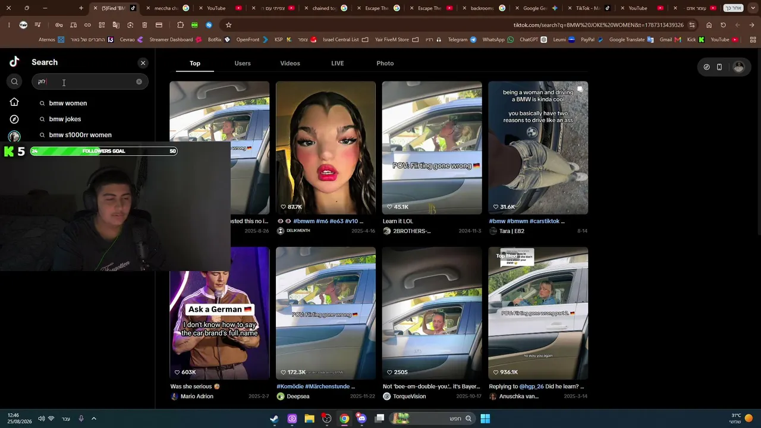Screen dimensions: 761x428
Task: Open the browser extensions puzzle icon
Action: (x=180, y=25)
